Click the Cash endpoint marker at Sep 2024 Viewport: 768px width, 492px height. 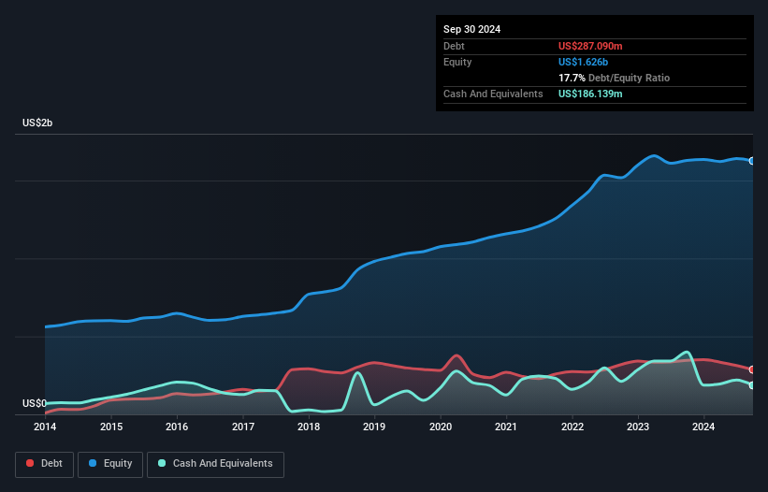pyautogui.click(x=752, y=385)
